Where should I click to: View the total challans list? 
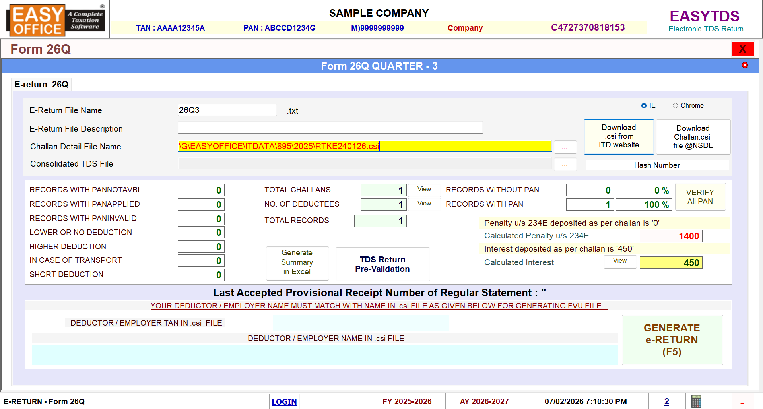coord(424,190)
